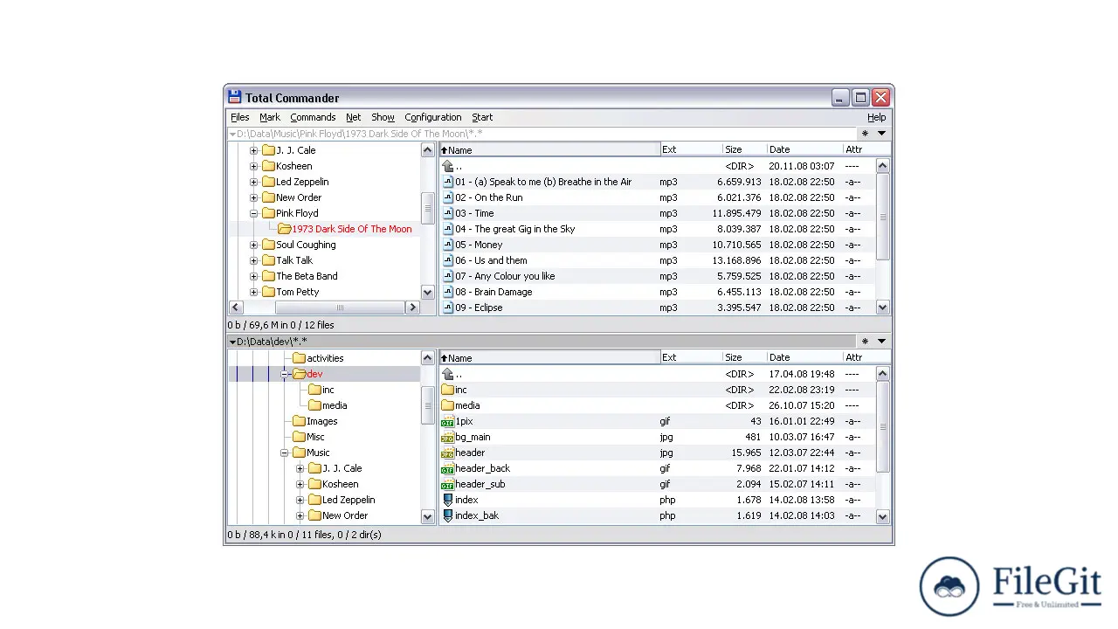Open the Show menu
The height and width of the screenshot is (629, 1118).
pyautogui.click(x=383, y=117)
